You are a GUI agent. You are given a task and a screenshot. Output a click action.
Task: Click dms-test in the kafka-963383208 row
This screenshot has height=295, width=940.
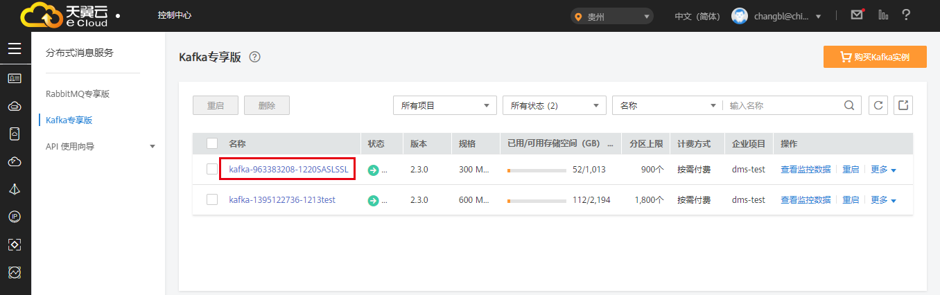(749, 170)
